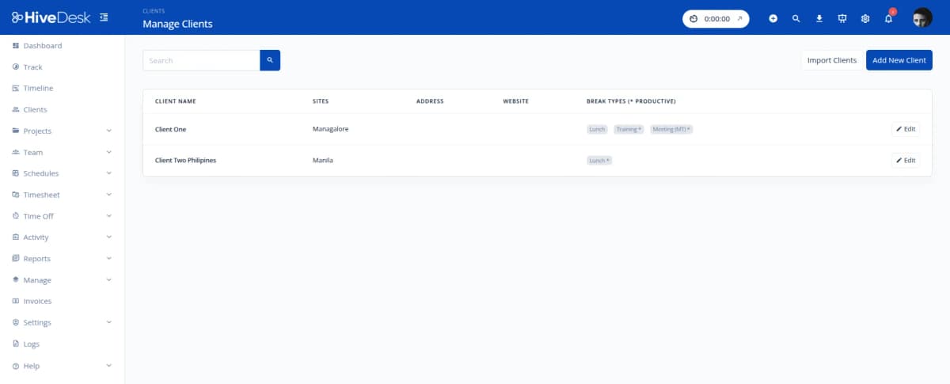The image size is (950, 384).
Task: Click the blue search submit button
Action: point(270,60)
